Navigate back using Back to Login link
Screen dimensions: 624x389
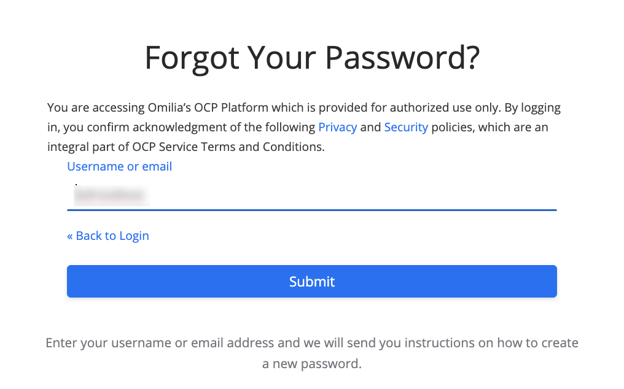[x=108, y=236]
